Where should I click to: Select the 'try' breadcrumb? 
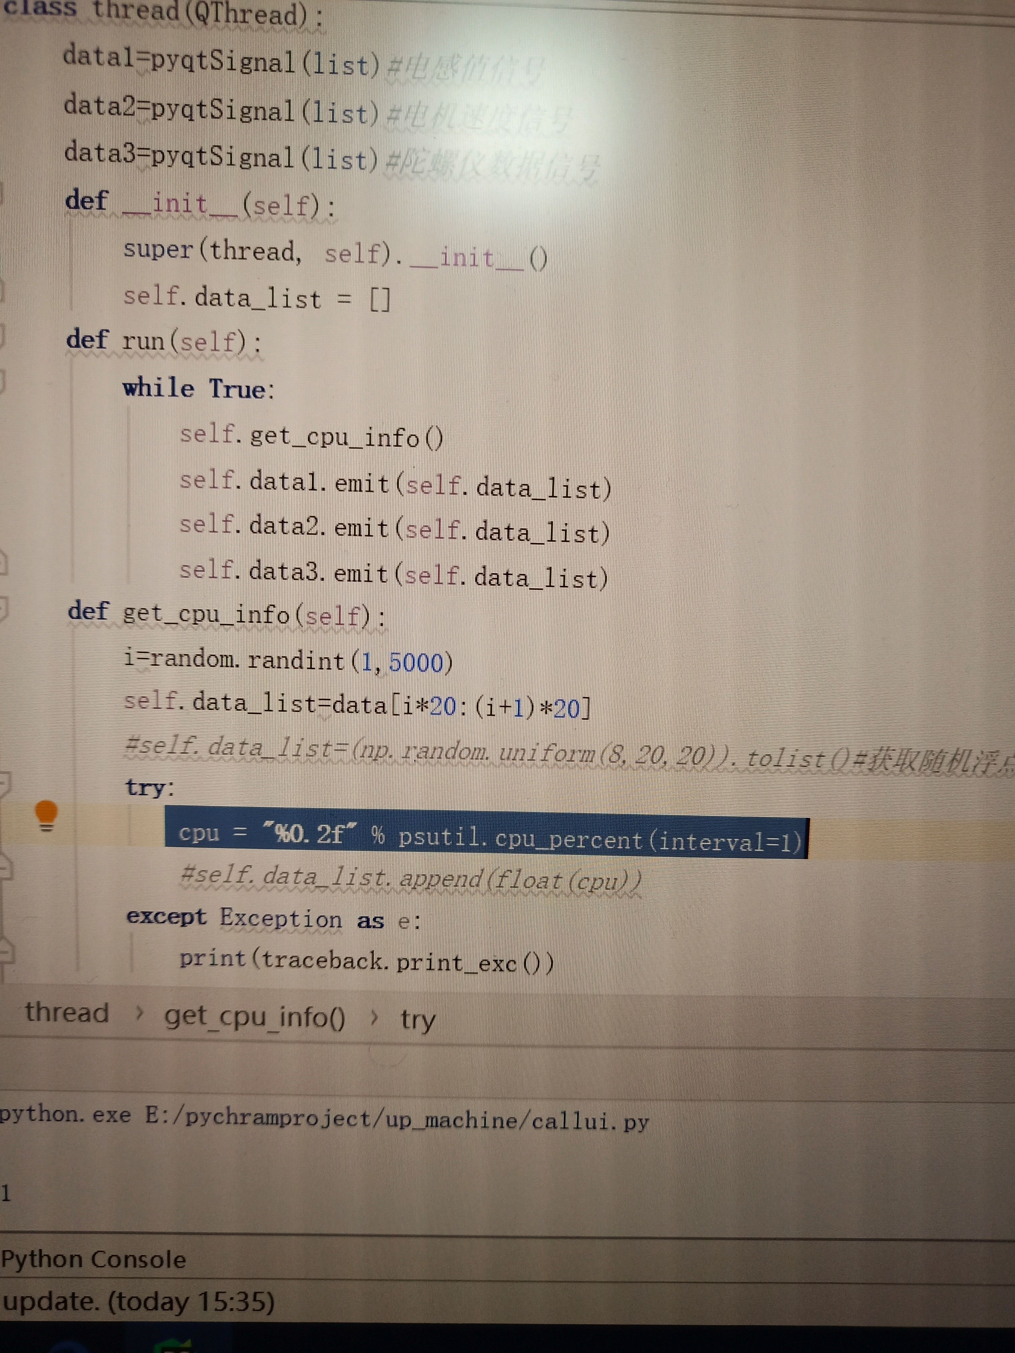tap(418, 1020)
